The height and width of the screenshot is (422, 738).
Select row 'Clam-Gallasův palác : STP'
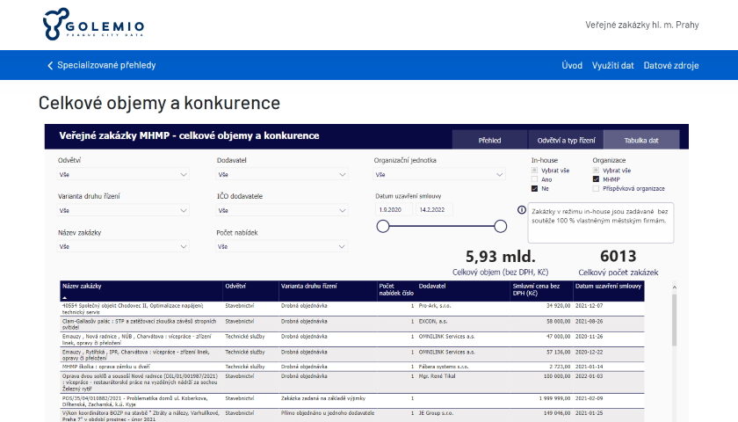(x=352, y=324)
